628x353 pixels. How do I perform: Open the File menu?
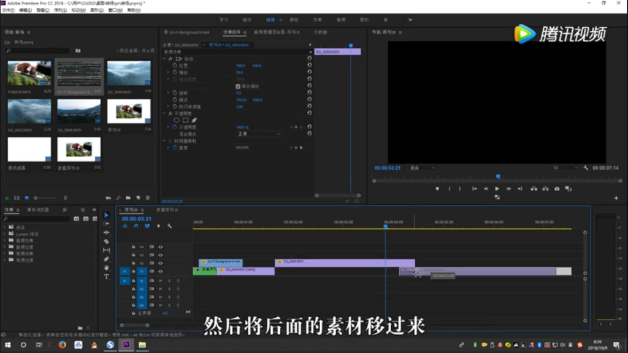pyautogui.click(x=8, y=10)
